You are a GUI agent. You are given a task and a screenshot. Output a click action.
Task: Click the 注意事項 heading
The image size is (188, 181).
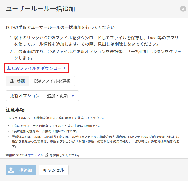click(15, 110)
